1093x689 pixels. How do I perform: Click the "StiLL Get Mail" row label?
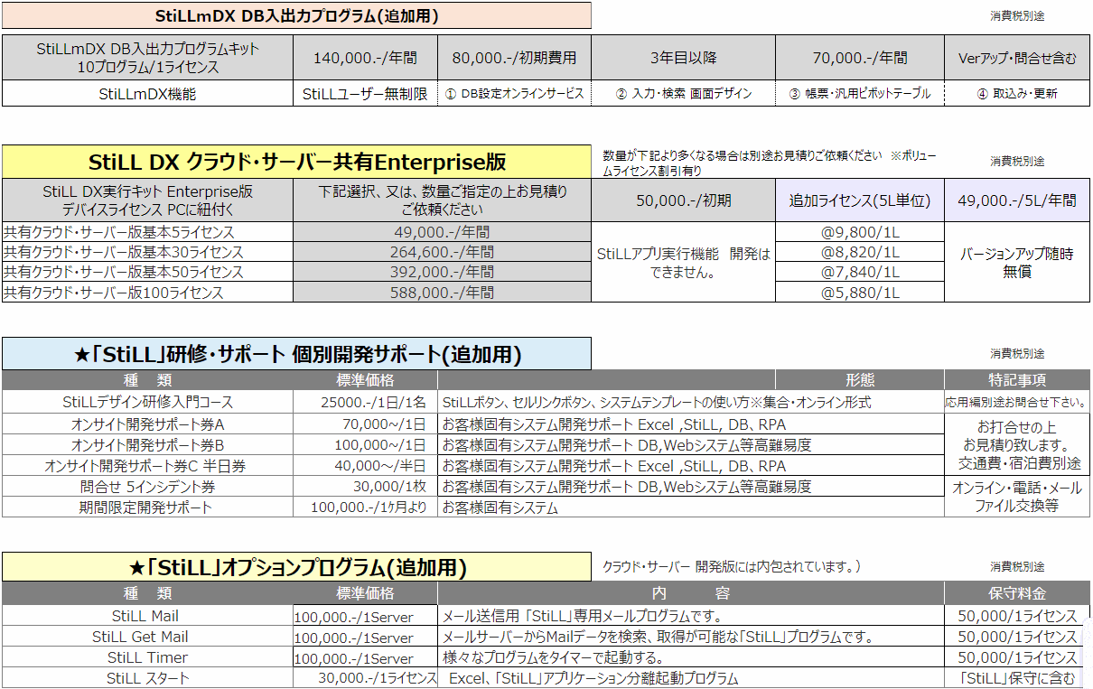[x=147, y=637]
